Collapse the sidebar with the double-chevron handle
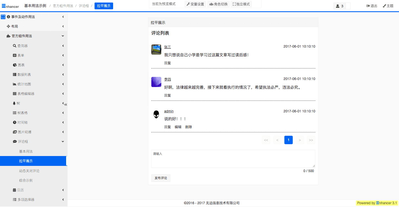The width and height of the screenshot is (399, 207). tap(66, 104)
